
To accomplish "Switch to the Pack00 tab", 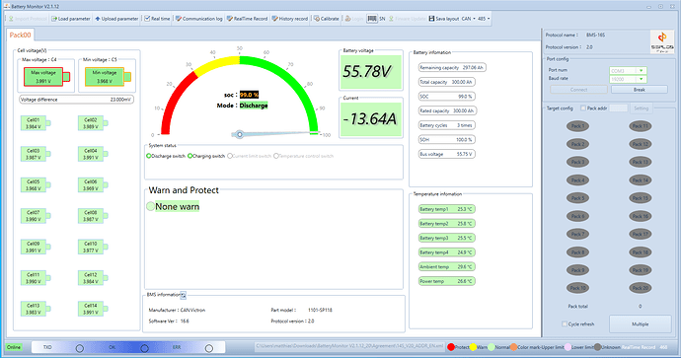I will 20,35.
